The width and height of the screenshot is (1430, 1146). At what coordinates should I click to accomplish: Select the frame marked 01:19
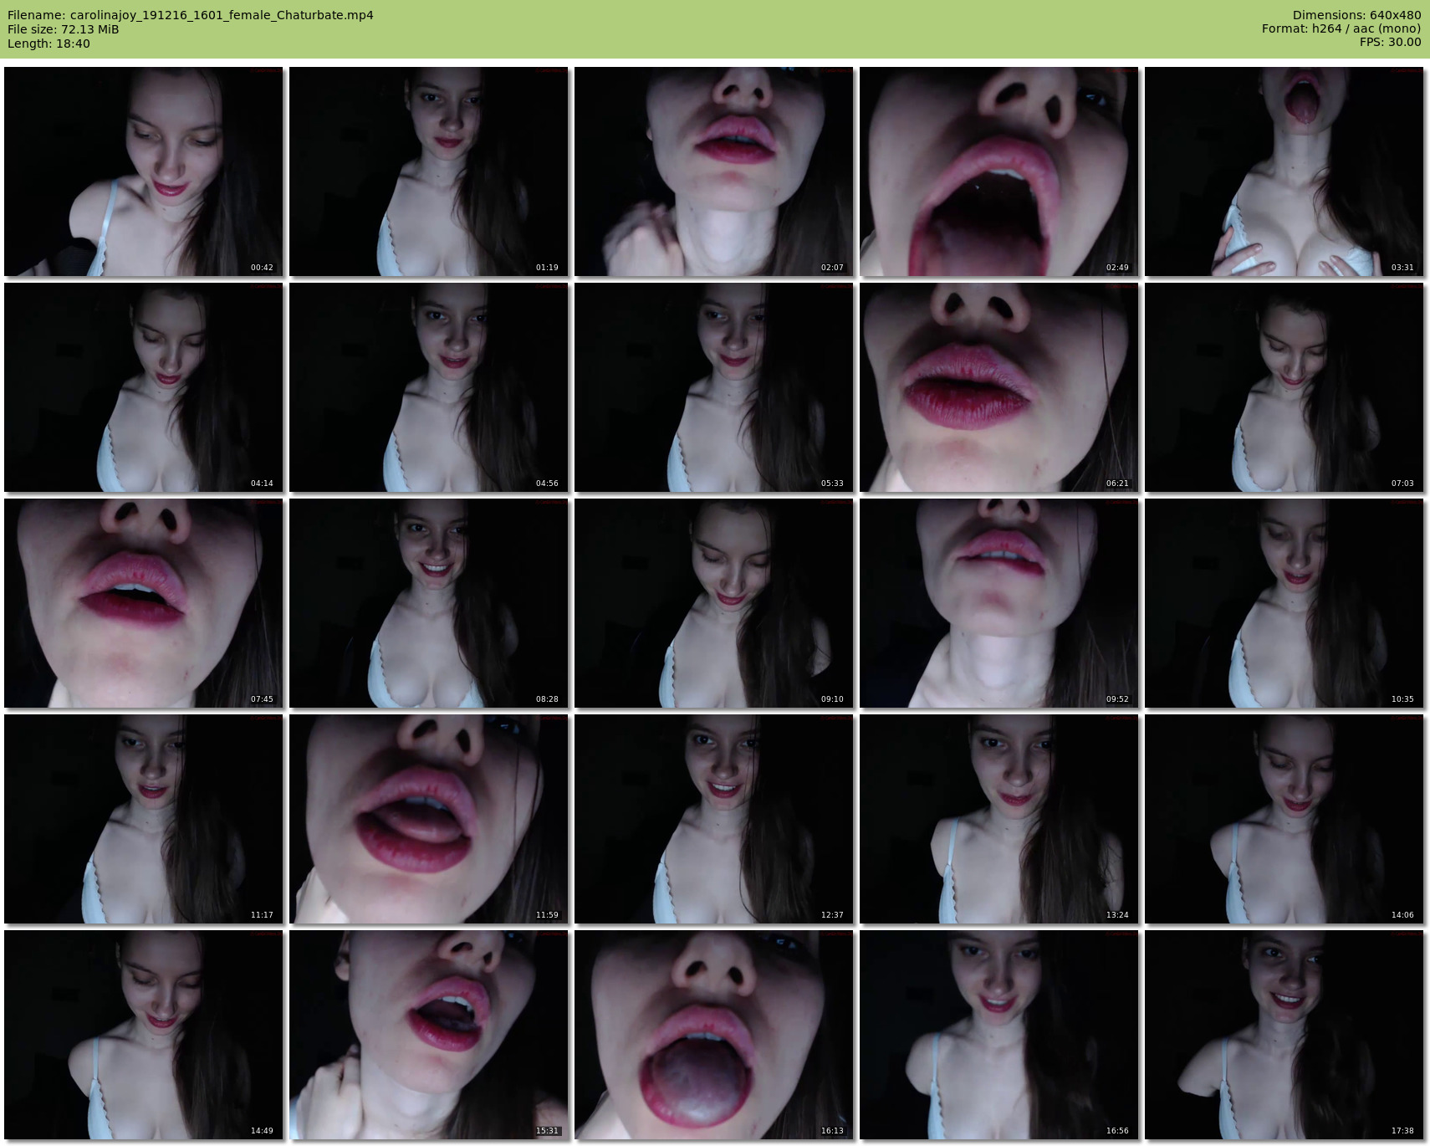coord(428,171)
